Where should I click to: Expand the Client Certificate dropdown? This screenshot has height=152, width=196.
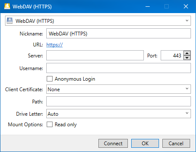click(119, 89)
